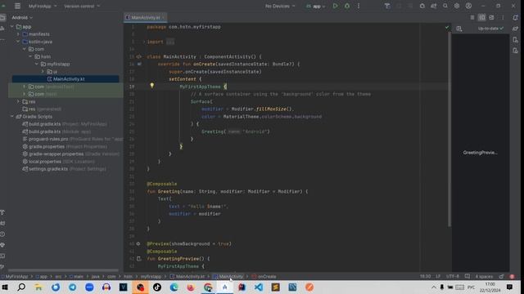
Task: Click the LF line separator in the status bar
Action: pos(438,276)
